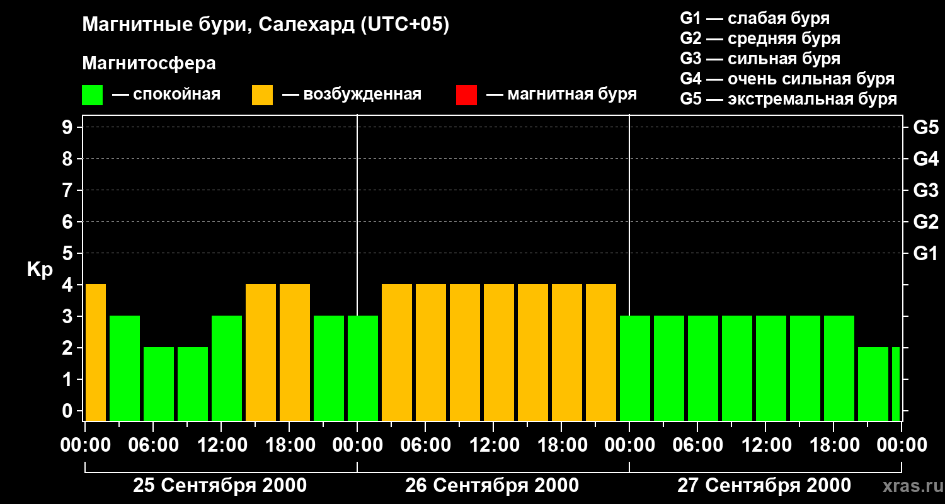Click the orange 'возбужденная' legend swatch
945x504 pixels.
point(262,95)
